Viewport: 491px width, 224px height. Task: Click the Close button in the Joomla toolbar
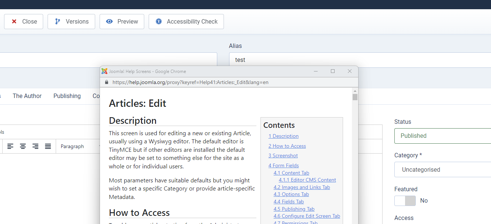click(24, 21)
